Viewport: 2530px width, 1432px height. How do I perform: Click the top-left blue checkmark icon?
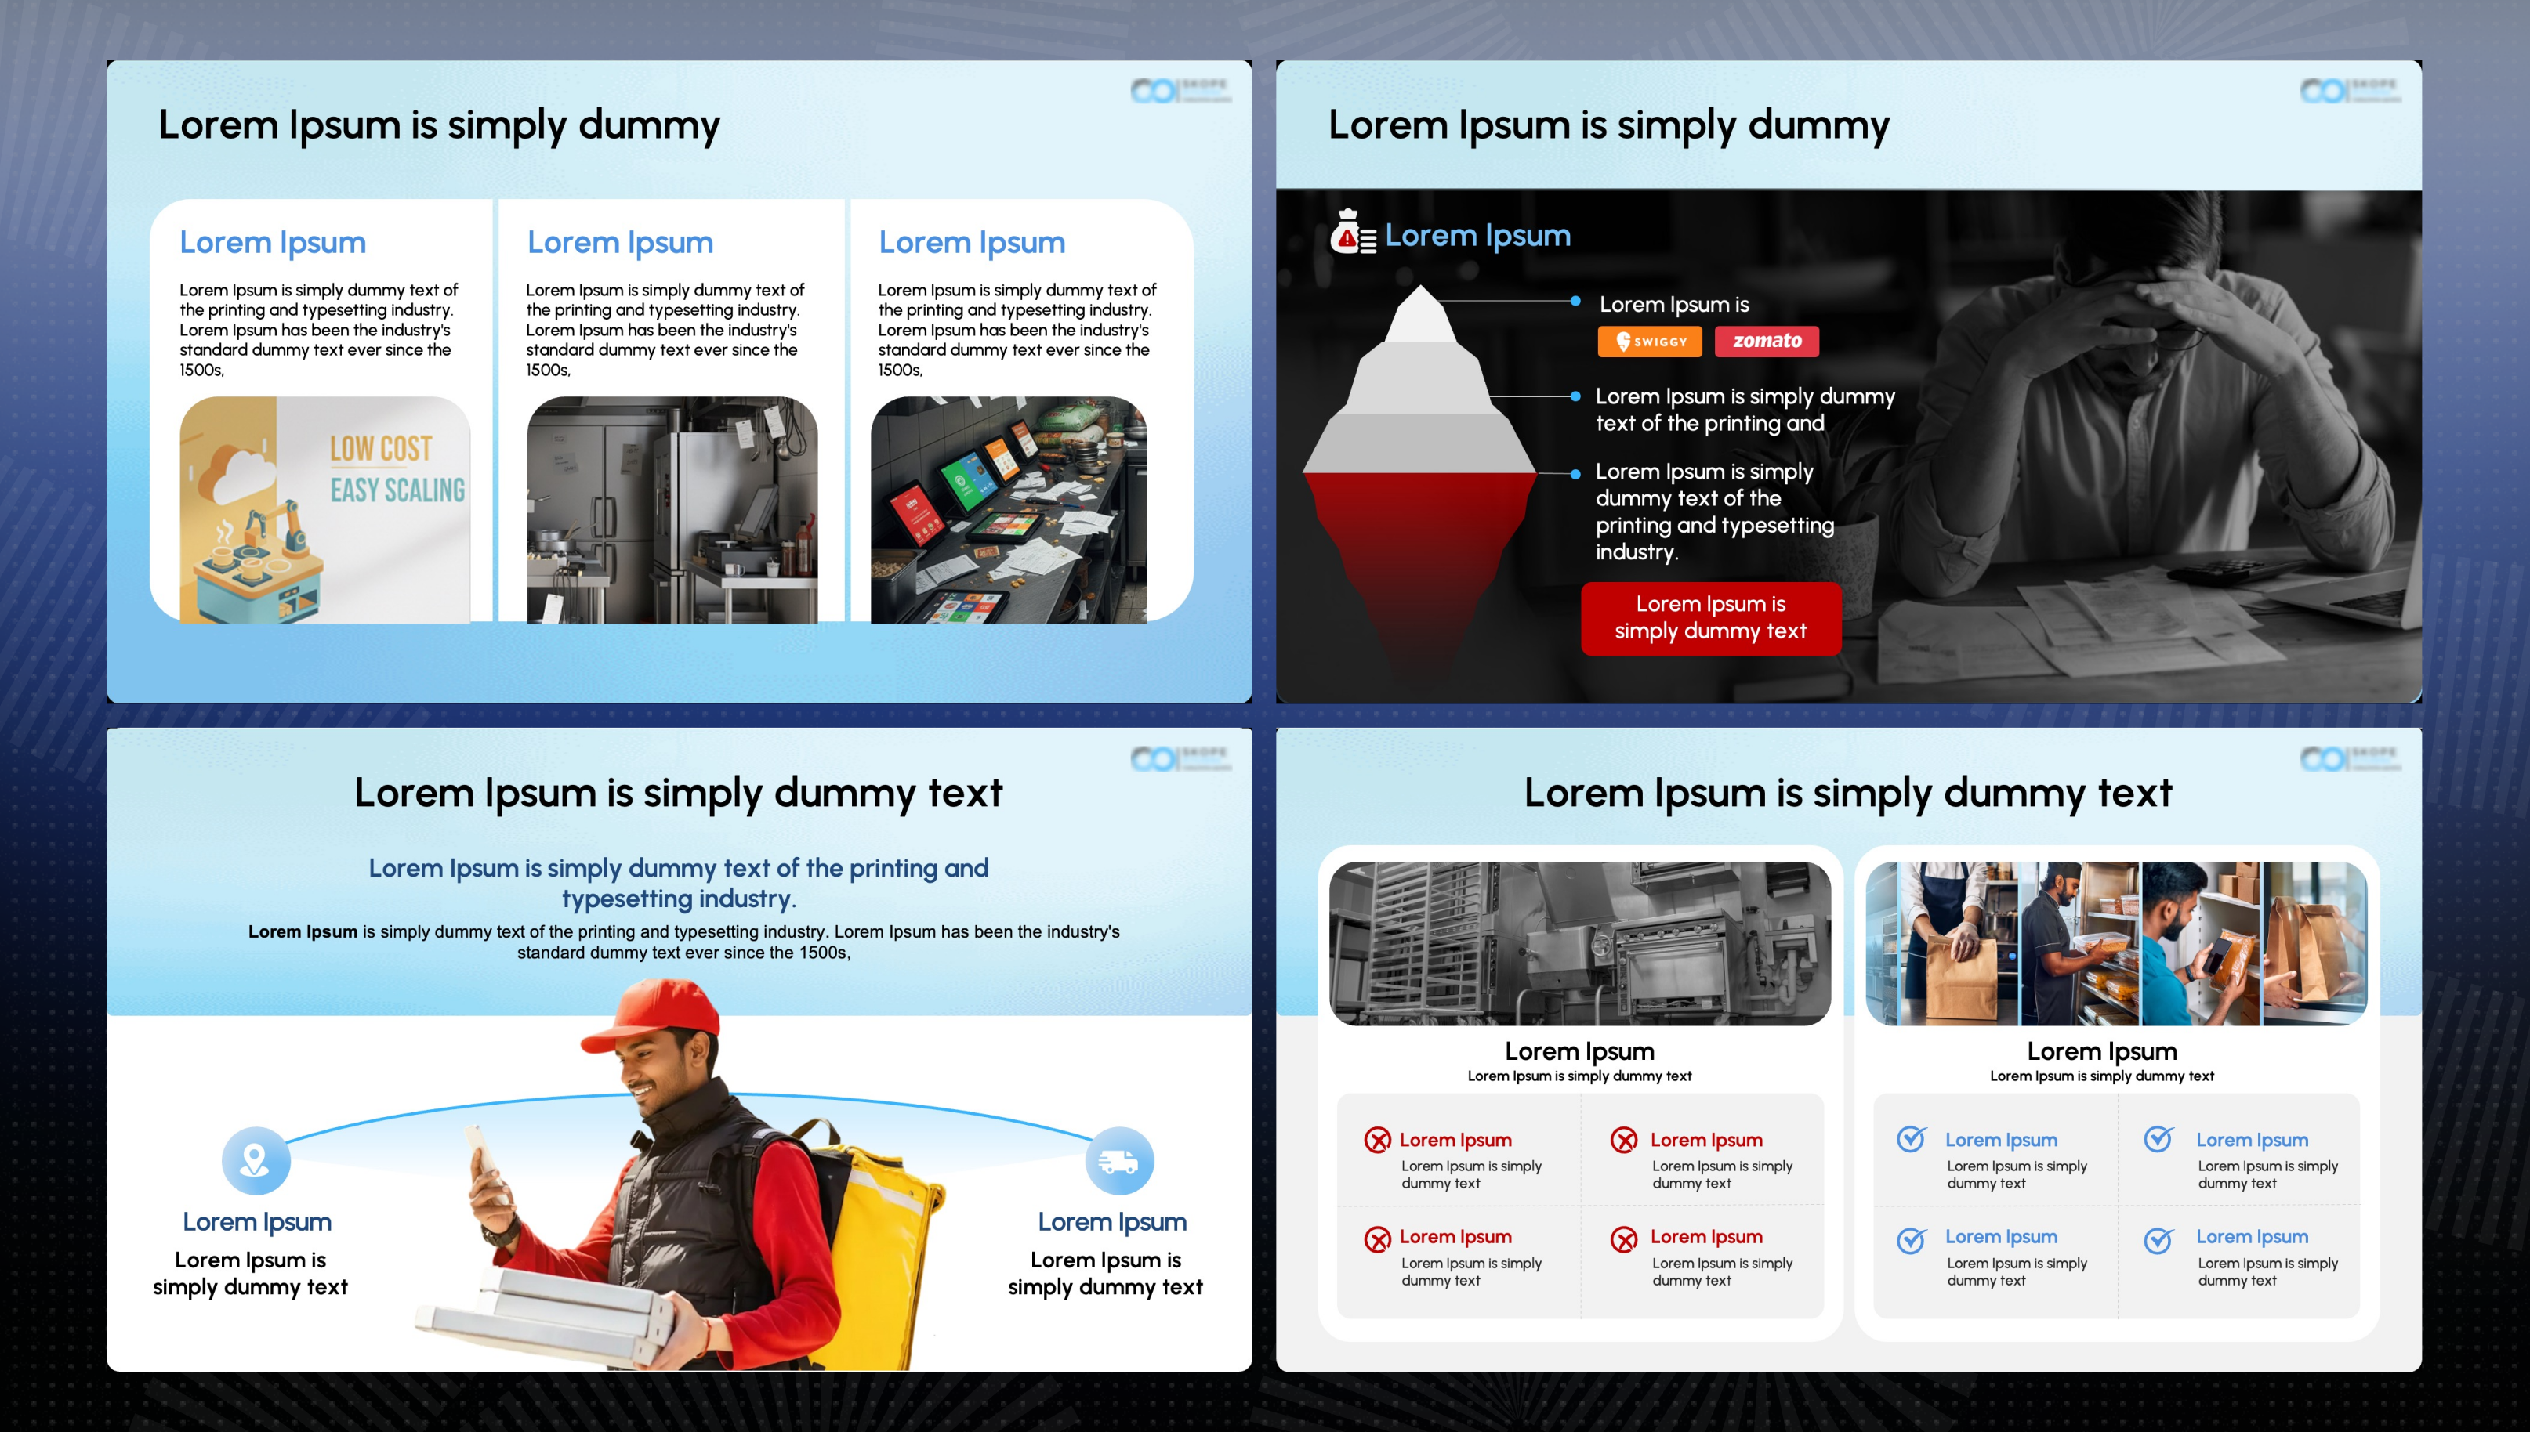click(x=1911, y=1139)
